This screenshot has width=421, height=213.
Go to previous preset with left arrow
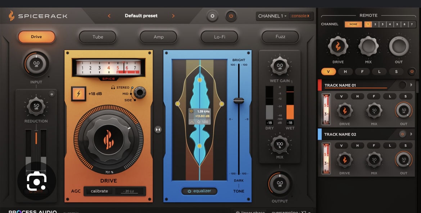[109, 16]
